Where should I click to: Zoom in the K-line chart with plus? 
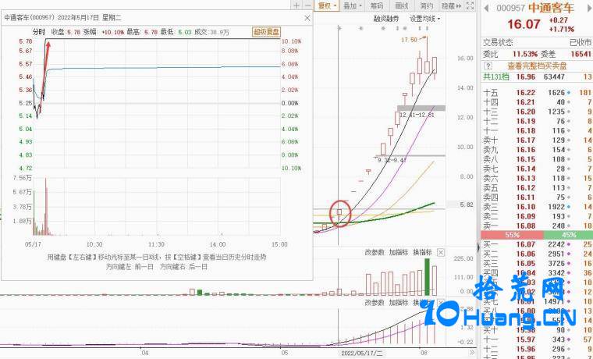pyautogui.click(x=296, y=5)
